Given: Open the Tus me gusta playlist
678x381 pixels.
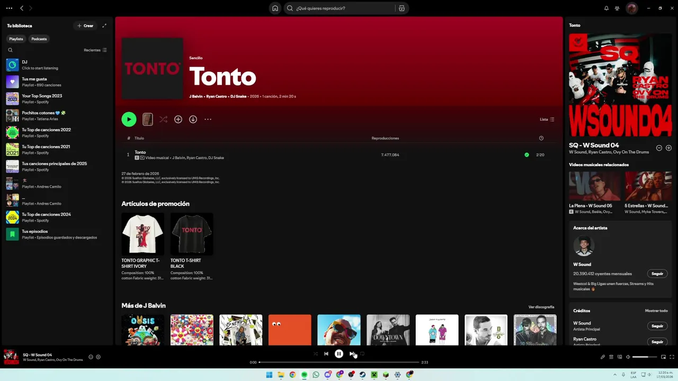Looking at the screenshot, I should coord(57,81).
